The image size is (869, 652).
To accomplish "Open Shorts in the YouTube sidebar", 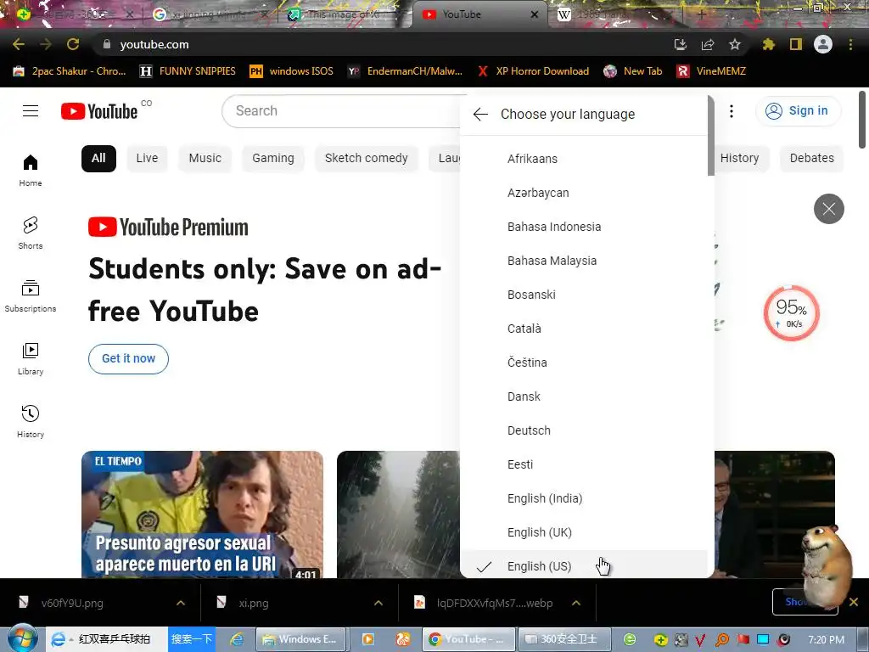I will [x=31, y=233].
